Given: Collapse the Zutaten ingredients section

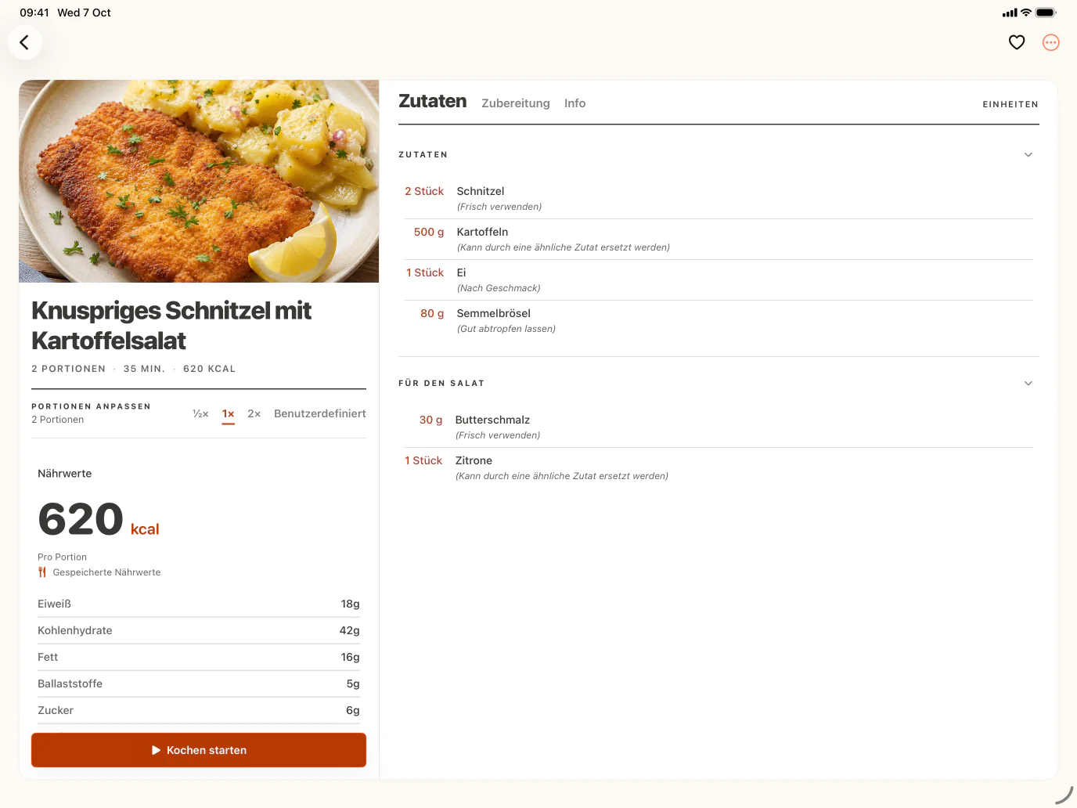Looking at the screenshot, I should (x=1028, y=155).
